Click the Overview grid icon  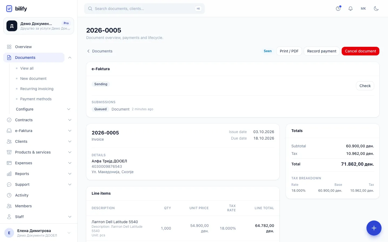coord(9,47)
